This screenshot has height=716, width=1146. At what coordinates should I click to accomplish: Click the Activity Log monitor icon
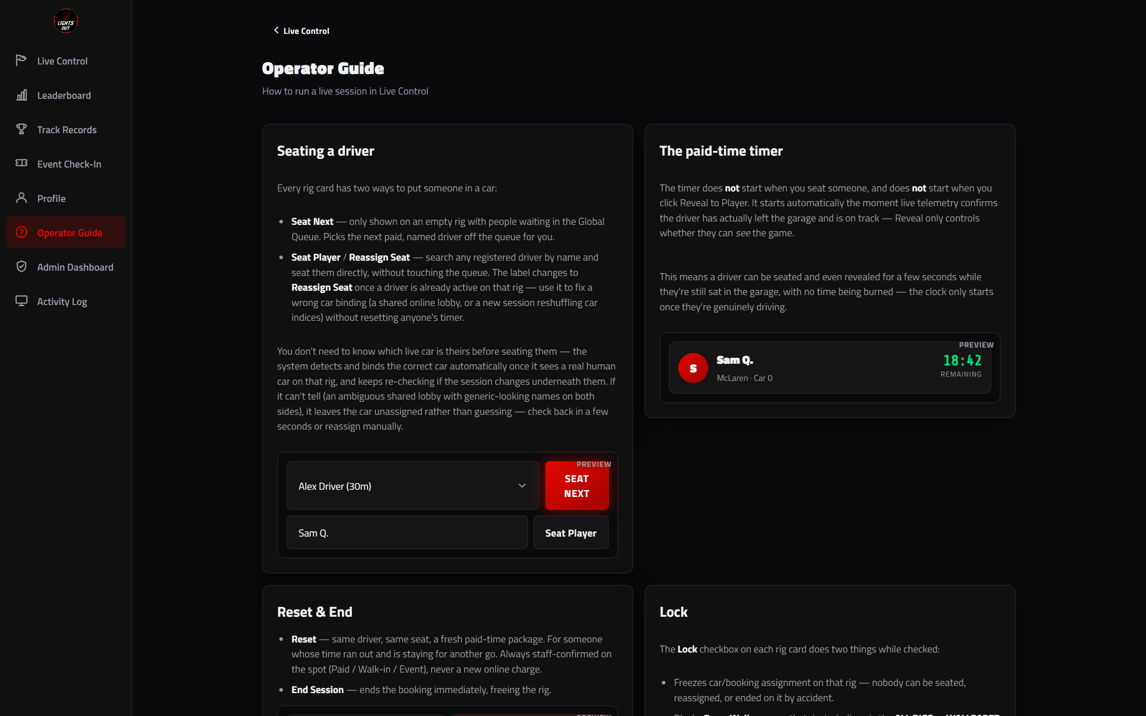pos(21,301)
